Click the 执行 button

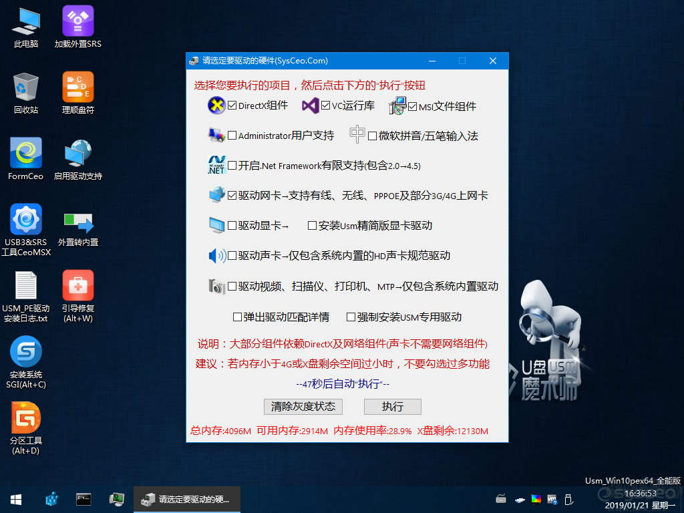point(392,407)
